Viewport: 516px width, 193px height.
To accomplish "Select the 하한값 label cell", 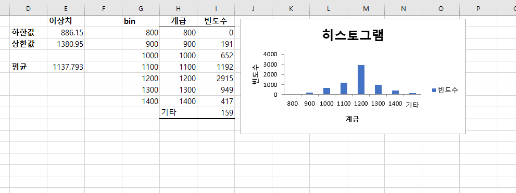I will pyautogui.click(x=28, y=33).
